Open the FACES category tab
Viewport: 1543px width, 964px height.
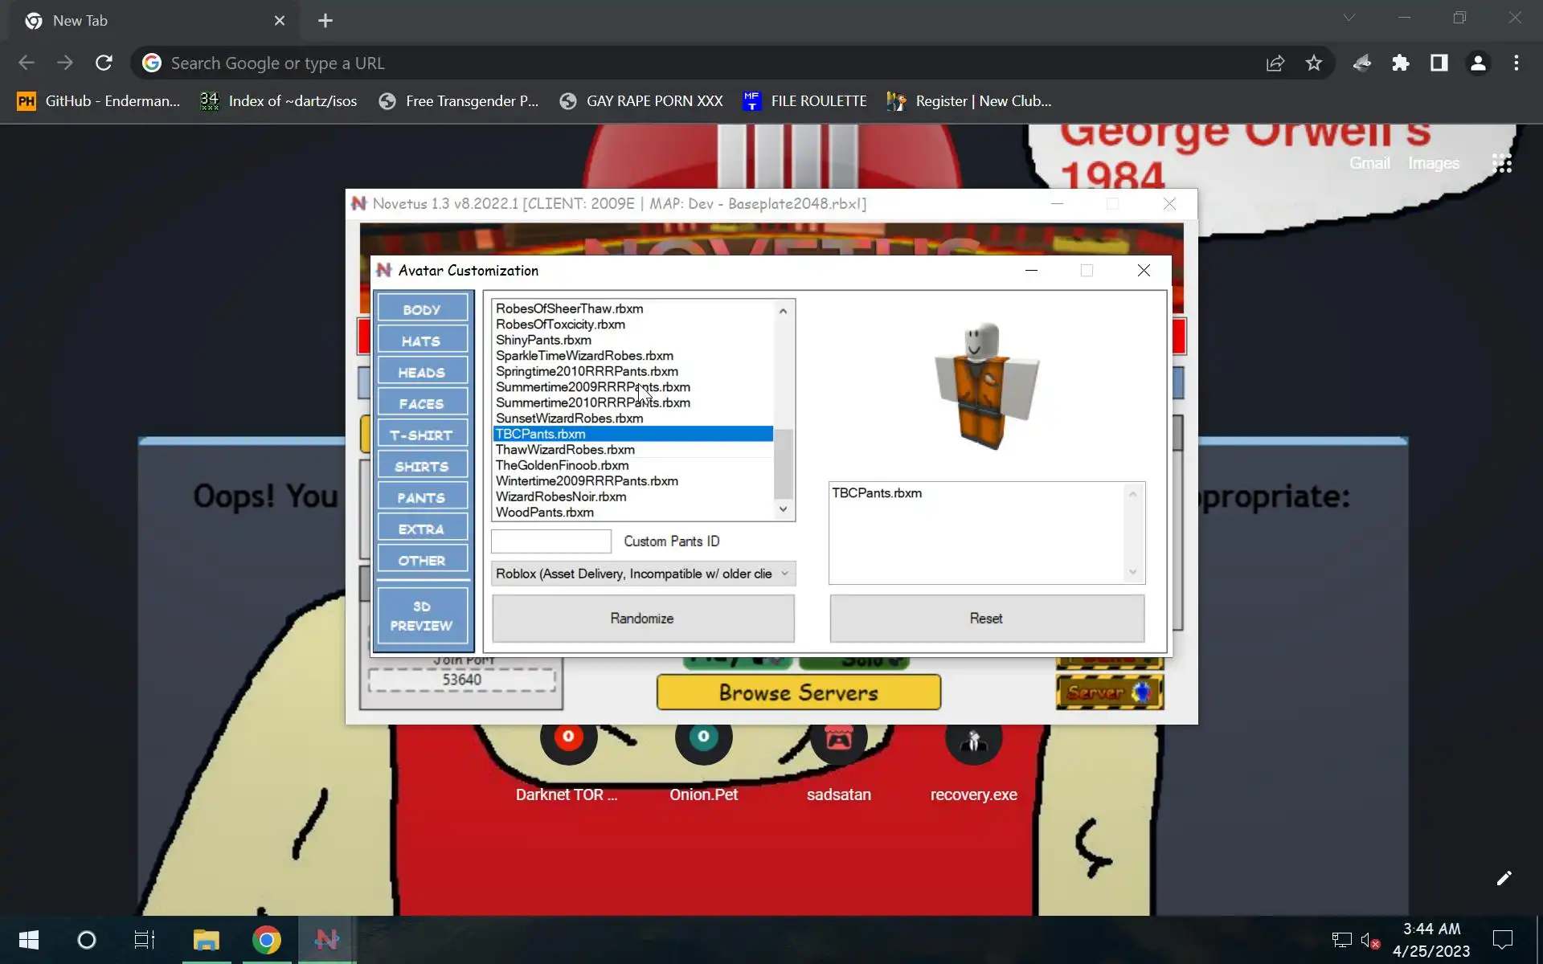422,403
